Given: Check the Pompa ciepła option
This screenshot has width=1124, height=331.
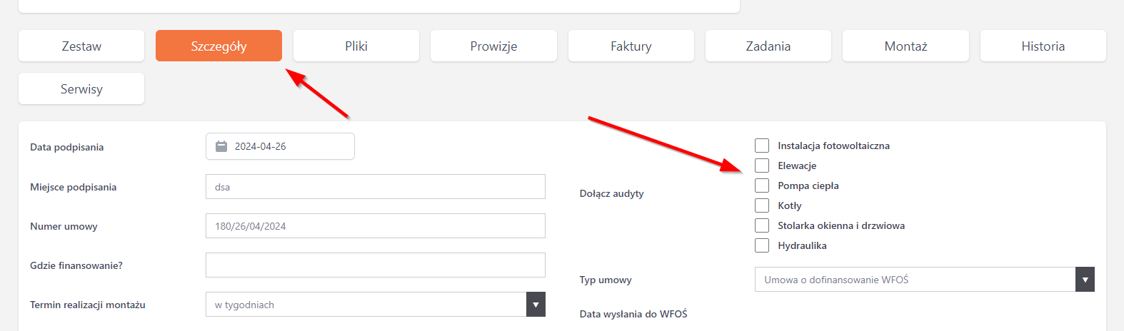Looking at the screenshot, I should point(762,185).
